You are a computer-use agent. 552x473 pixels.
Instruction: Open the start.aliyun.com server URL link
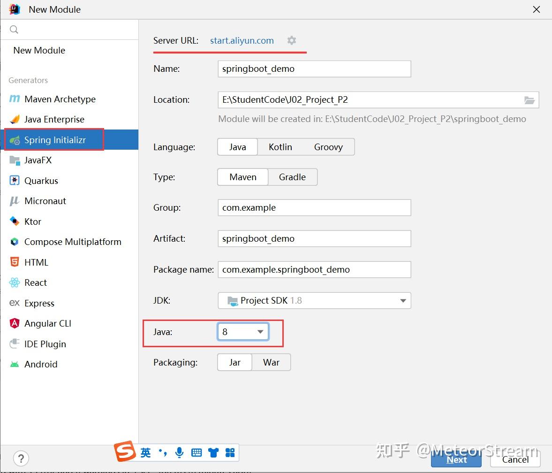(242, 41)
